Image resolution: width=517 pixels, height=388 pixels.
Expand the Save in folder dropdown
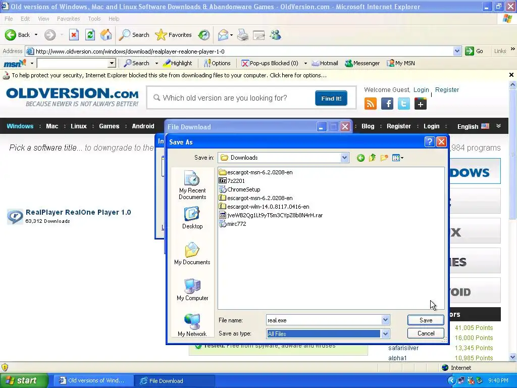[344, 158]
